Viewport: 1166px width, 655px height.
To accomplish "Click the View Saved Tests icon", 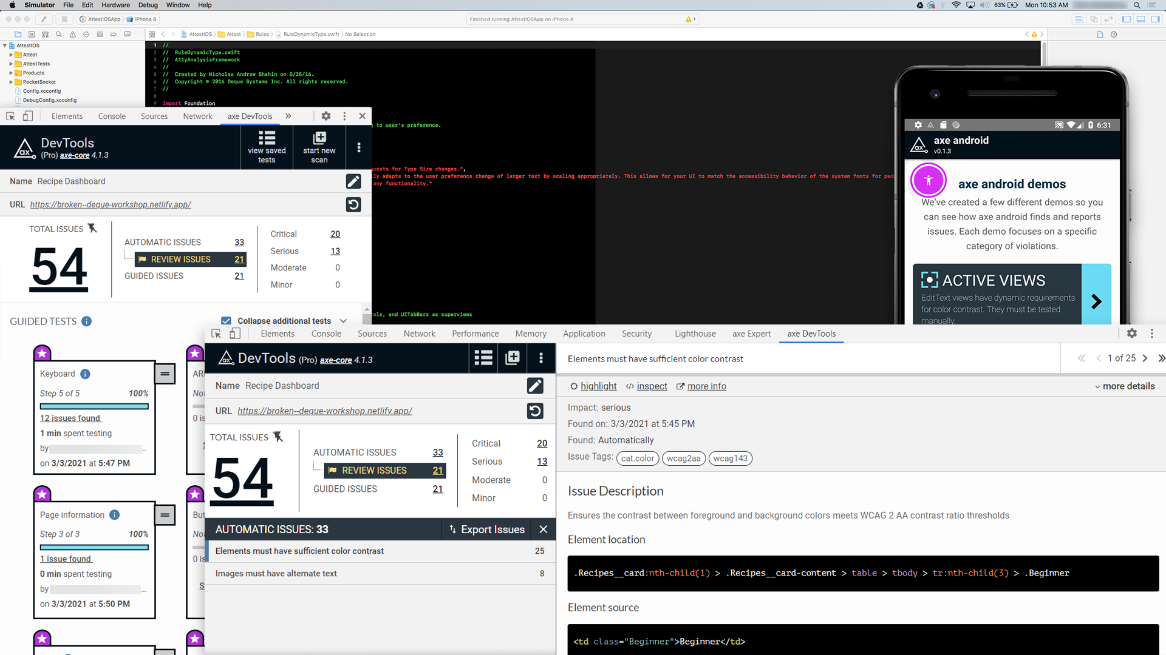I will click(x=267, y=147).
